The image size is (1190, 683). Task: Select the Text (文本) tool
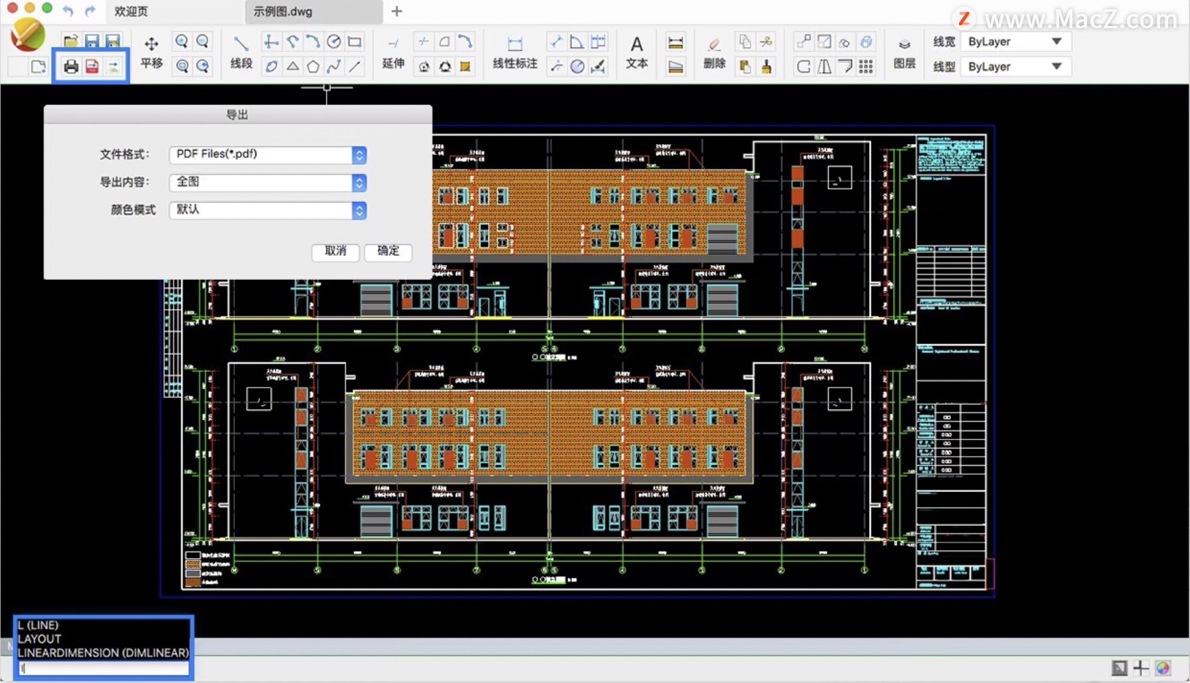point(636,52)
